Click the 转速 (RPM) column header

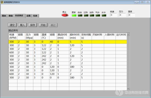[x=13, y=36]
